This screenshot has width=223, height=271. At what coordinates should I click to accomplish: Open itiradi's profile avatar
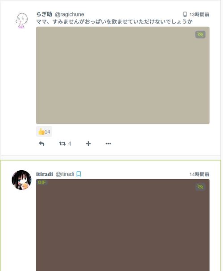coord(21,180)
